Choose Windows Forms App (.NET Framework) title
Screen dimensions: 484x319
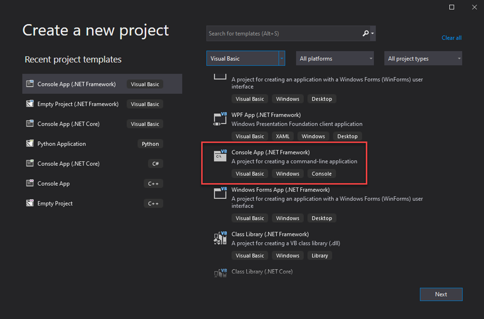(x=280, y=190)
